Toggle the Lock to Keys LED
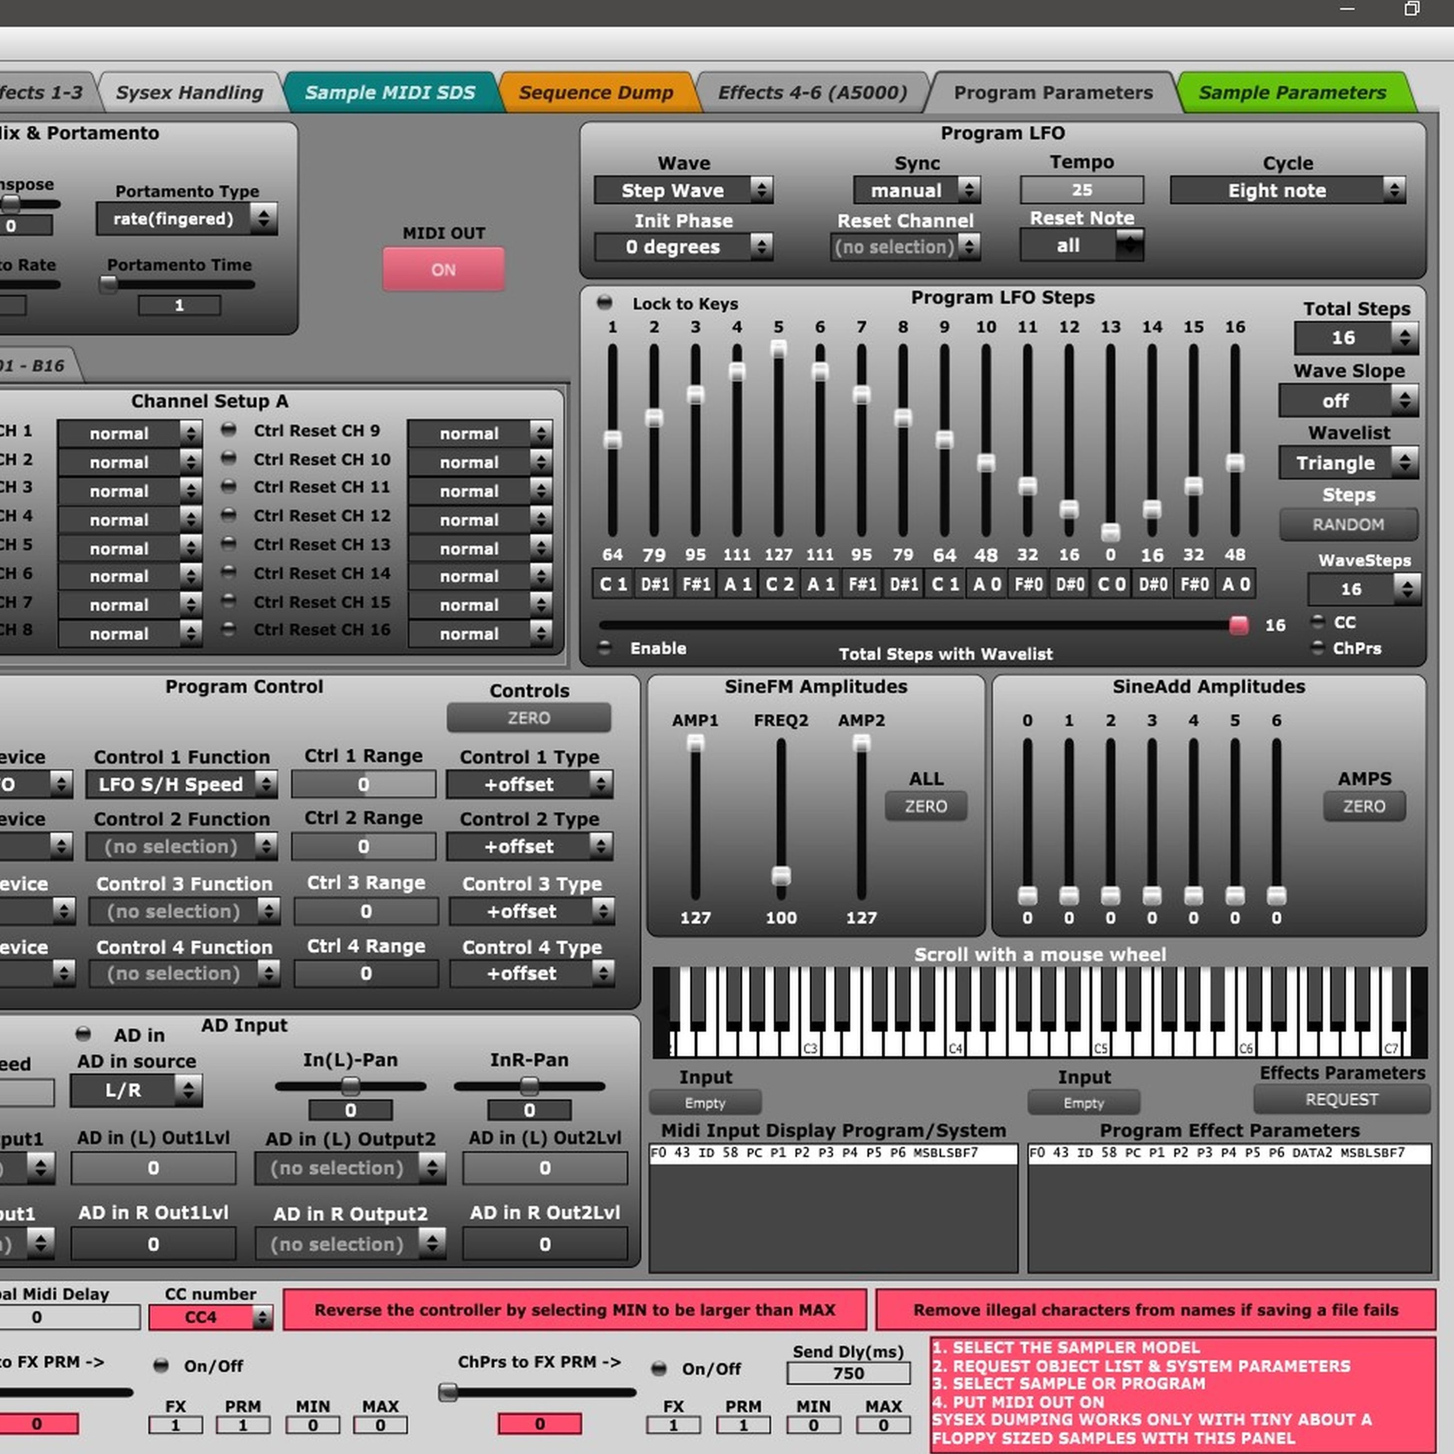1454x1454 pixels. tap(604, 302)
